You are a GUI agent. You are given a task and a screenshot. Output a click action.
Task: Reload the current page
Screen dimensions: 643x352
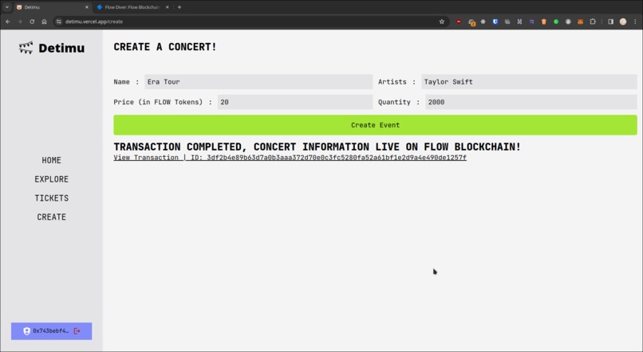[x=32, y=22]
